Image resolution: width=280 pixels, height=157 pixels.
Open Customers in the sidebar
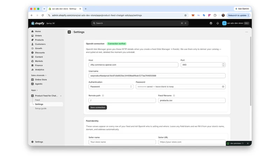click(40, 44)
